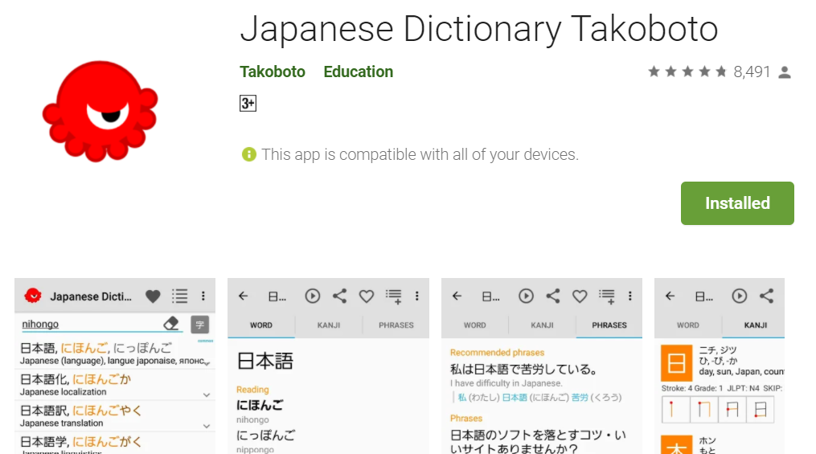Click add-to-list icon in second screenshot
Viewport: 816px width, 454px height.
(393, 297)
